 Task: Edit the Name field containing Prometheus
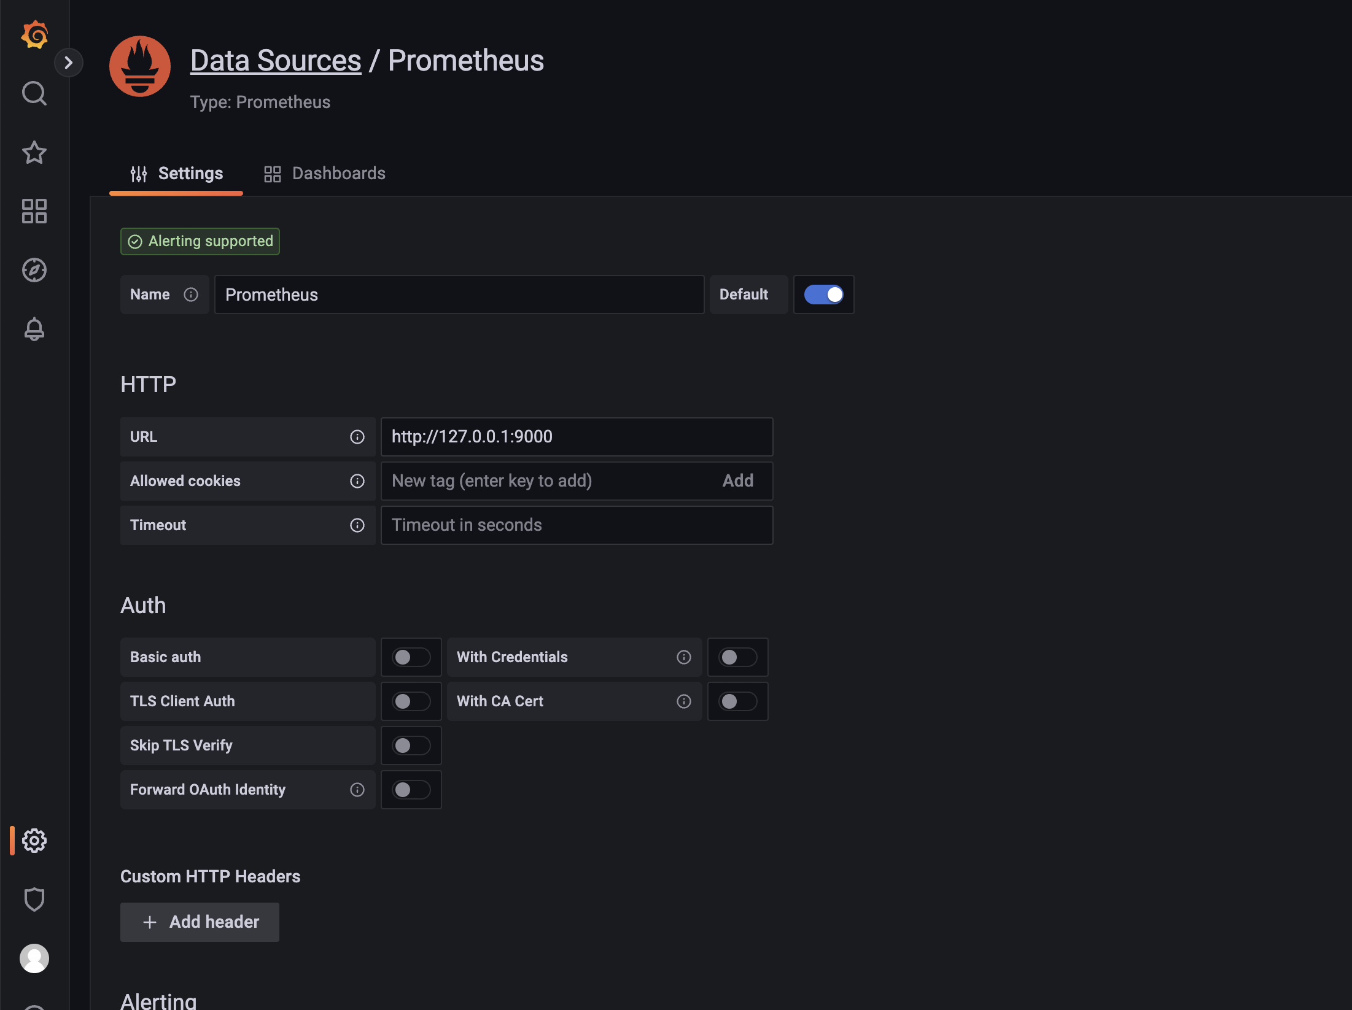[x=459, y=295]
